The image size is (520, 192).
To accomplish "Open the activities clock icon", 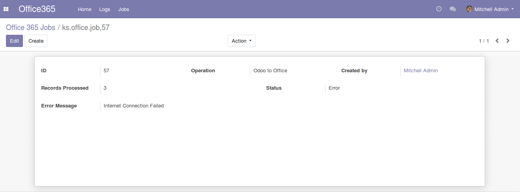I will (439, 9).
